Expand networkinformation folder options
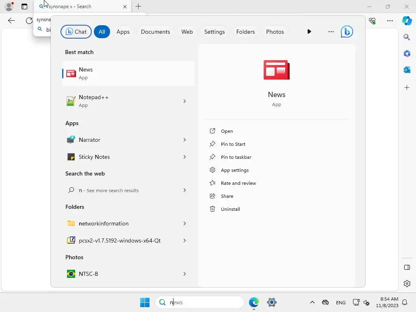This screenshot has width=416, height=312. pyautogui.click(x=185, y=223)
